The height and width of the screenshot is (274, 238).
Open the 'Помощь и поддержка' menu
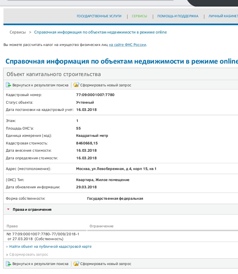coord(178,16)
